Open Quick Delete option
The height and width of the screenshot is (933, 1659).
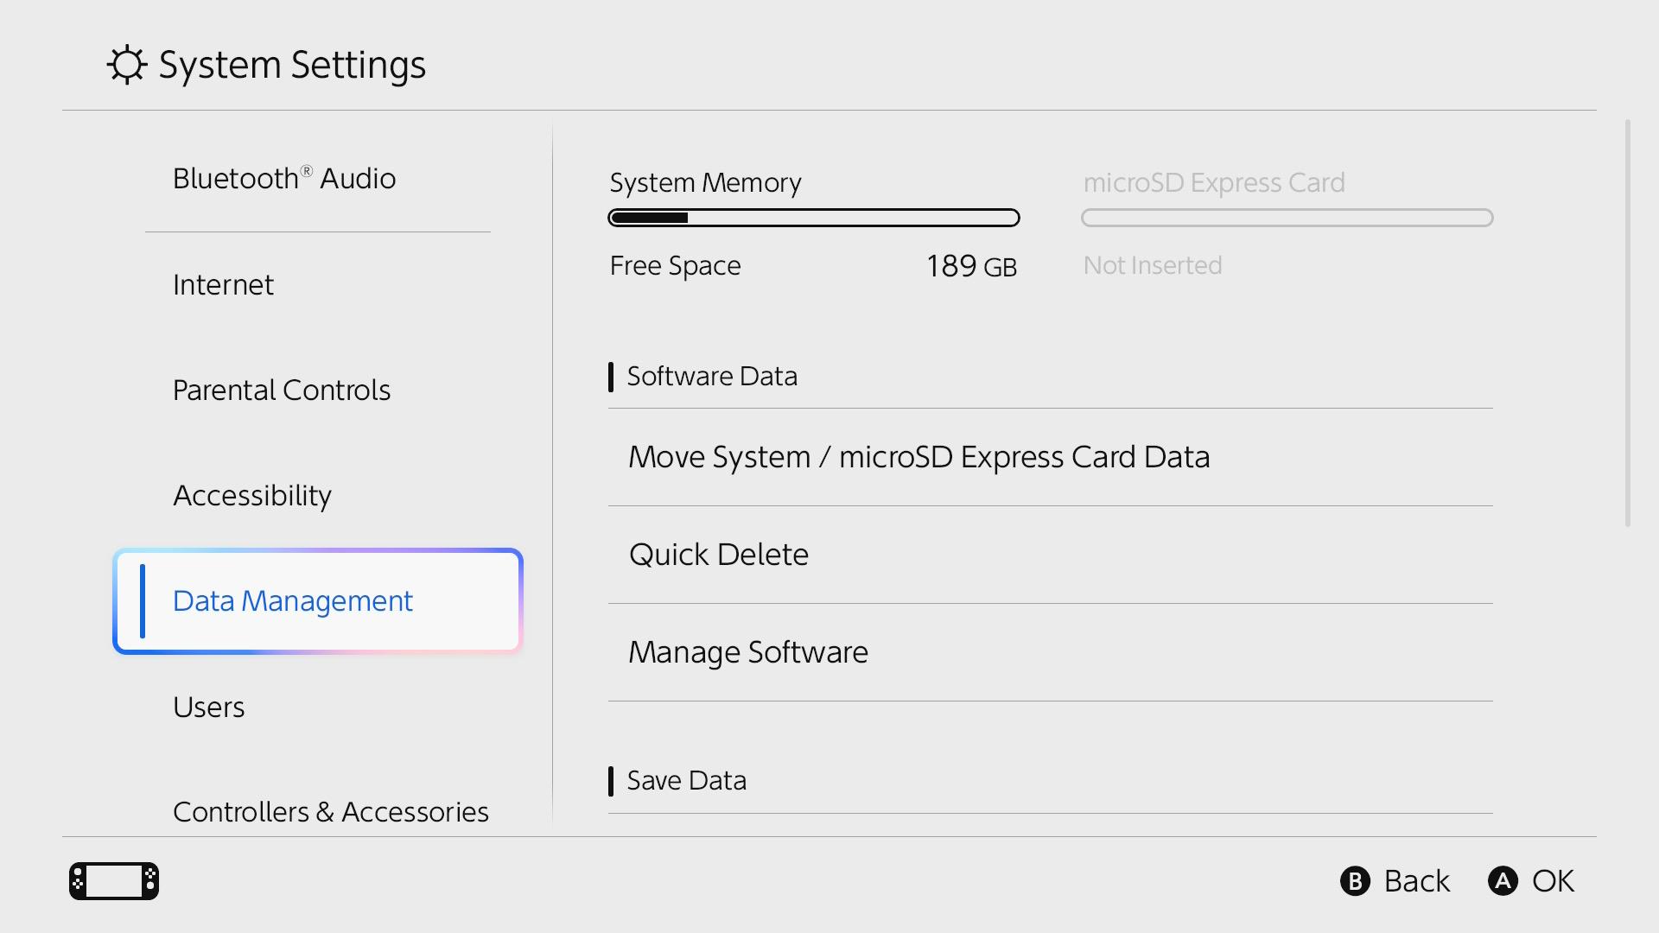[x=1051, y=555]
